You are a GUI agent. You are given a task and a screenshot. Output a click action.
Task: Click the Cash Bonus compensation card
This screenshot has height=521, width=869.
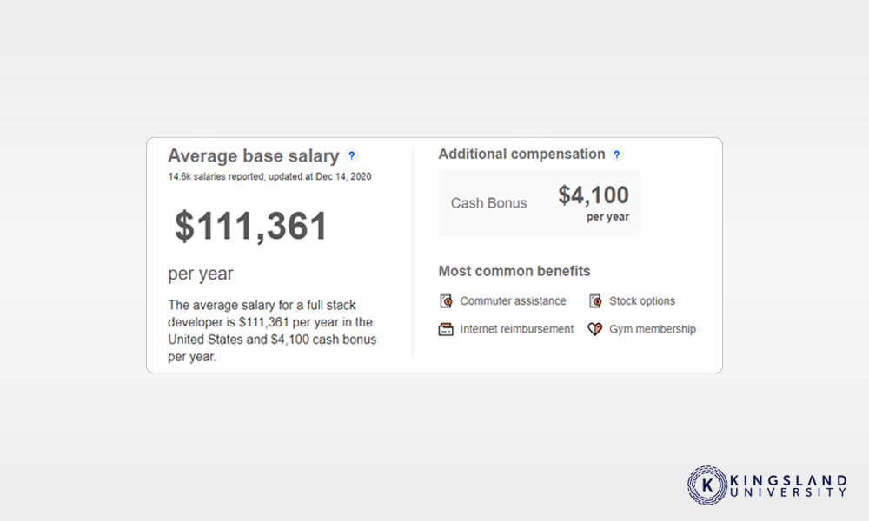click(x=540, y=203)
